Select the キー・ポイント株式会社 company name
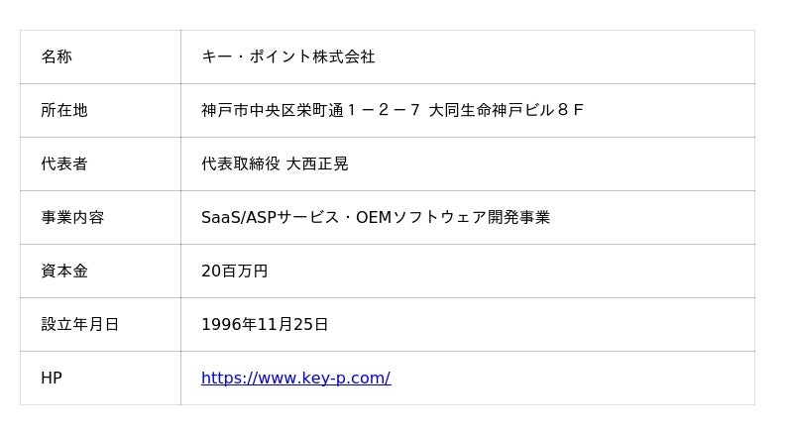 click(x=287, y=56)
